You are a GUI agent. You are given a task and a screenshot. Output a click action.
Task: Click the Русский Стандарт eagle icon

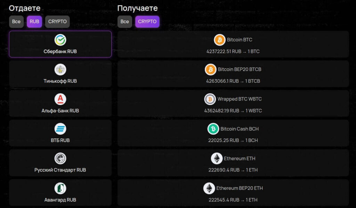[60, 159]
